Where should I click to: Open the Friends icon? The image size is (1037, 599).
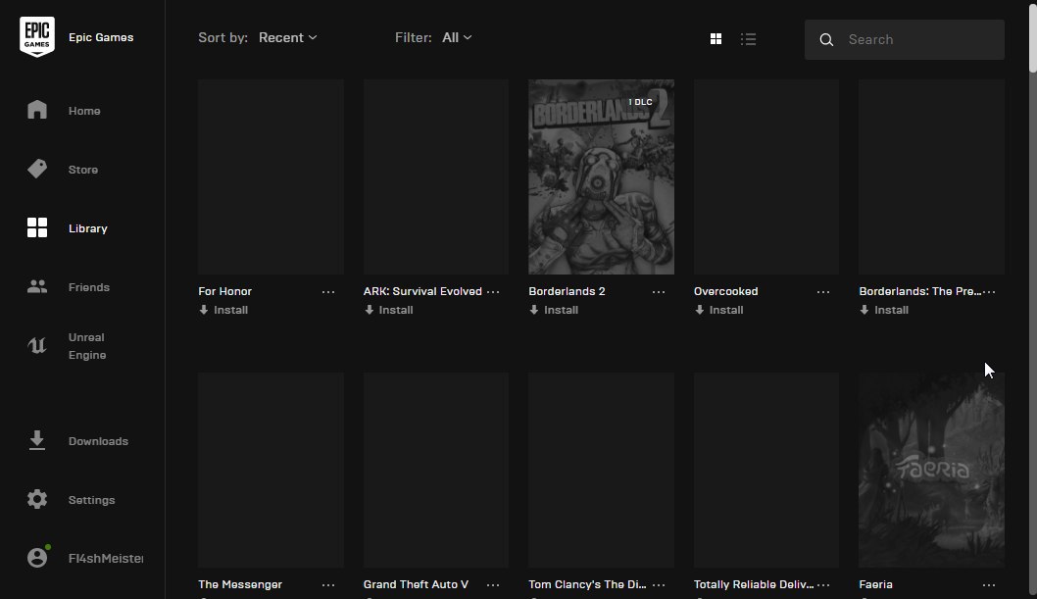(x=37, y=286)
